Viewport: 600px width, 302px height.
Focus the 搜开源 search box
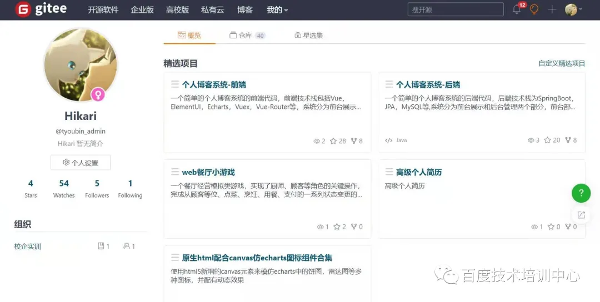click(x=456, y=9)
